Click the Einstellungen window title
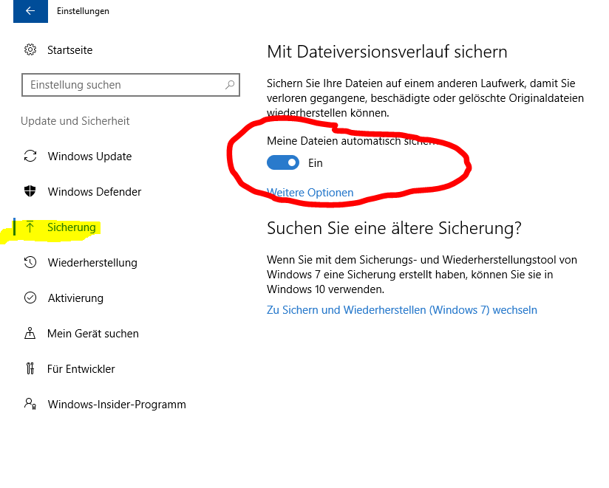This screenshot has width=609, height=488. point(83,11)
